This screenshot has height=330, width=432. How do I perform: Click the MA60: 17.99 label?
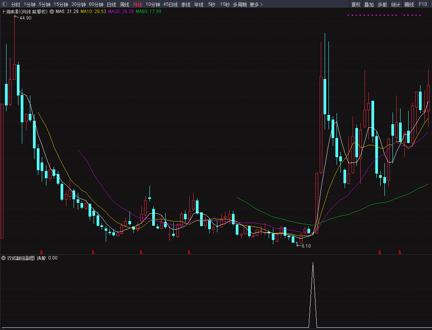click(x=148, y=11)
